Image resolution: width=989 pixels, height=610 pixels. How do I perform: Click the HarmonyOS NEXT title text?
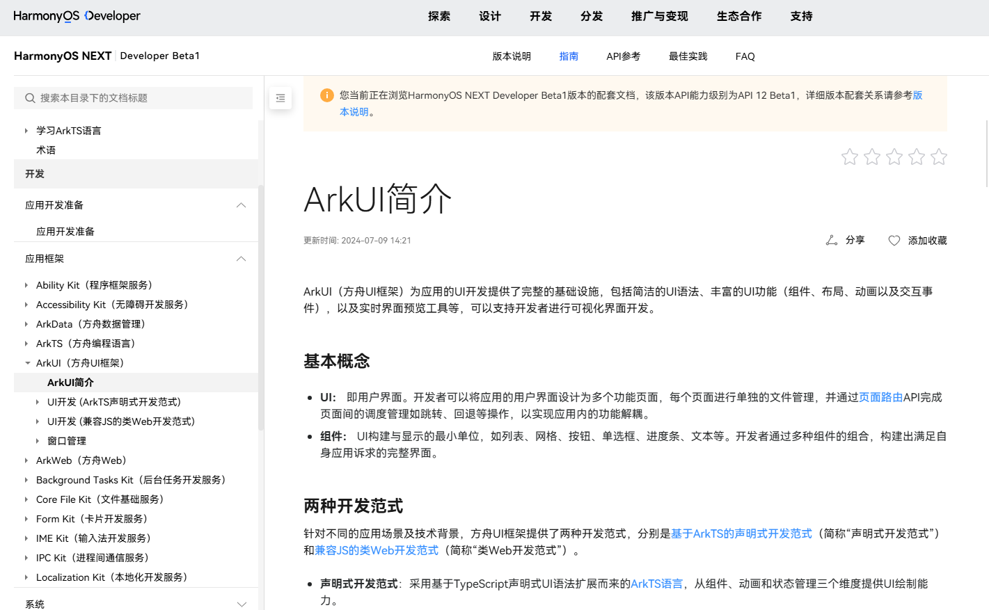63,56
